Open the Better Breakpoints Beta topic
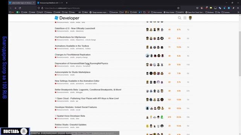Viewport: 241px width, 135px height. coord(88,90)
